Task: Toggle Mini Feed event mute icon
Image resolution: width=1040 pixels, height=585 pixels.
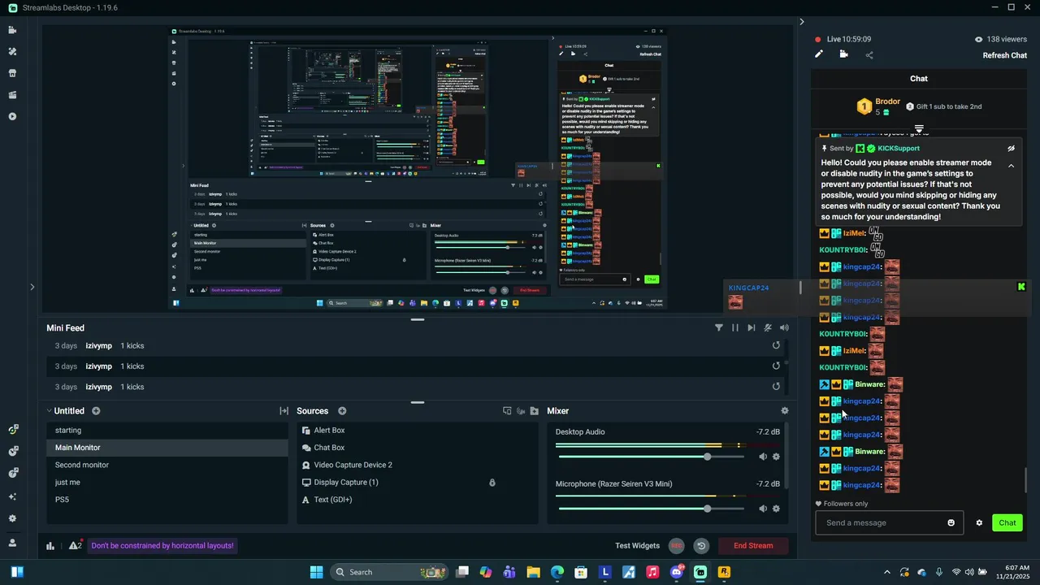Action: tap(768, 328)
